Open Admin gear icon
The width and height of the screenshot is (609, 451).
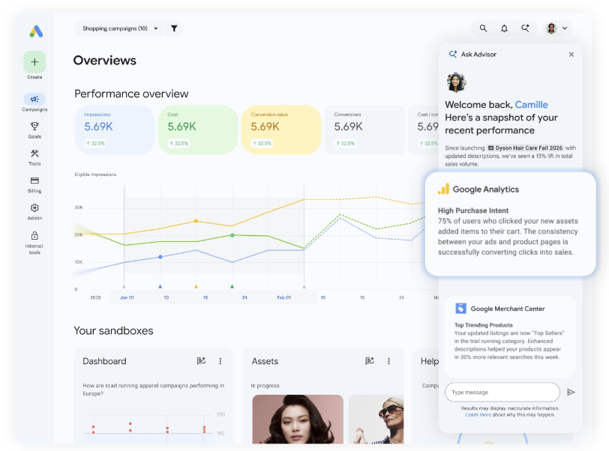[x=34, y=208]
